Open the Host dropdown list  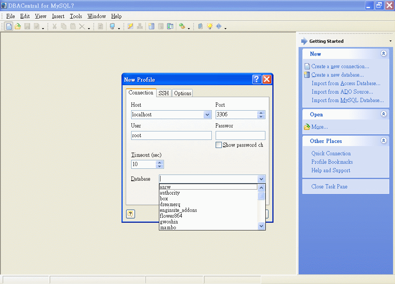[x=208, y=115]
